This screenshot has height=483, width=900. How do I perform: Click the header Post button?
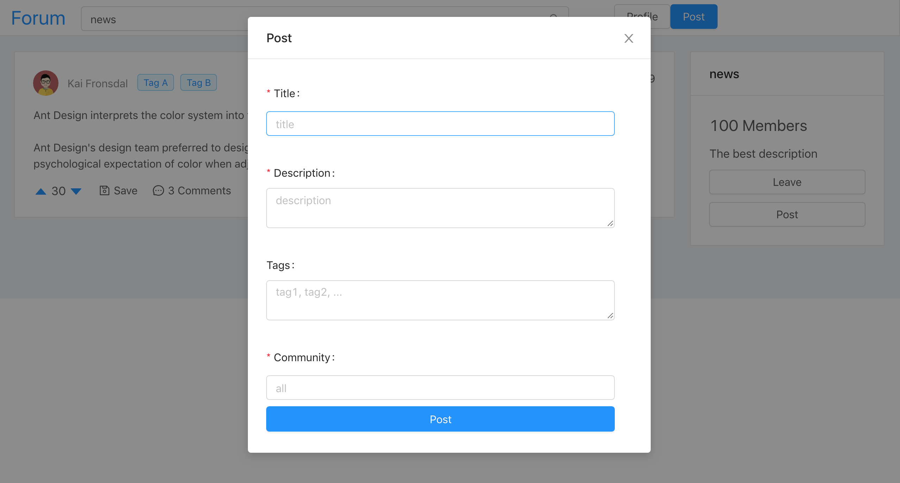694,17
